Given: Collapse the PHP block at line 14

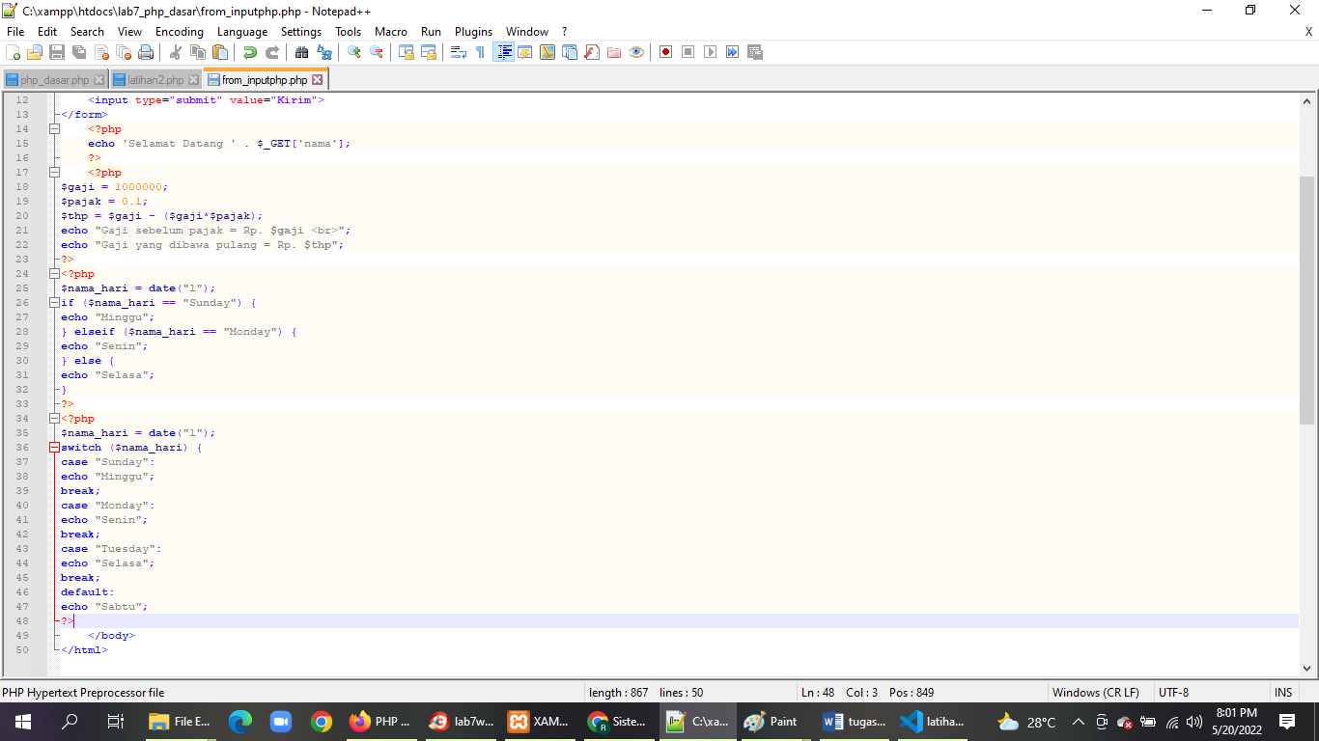Looking at the screenshot, I should point(54,129).
